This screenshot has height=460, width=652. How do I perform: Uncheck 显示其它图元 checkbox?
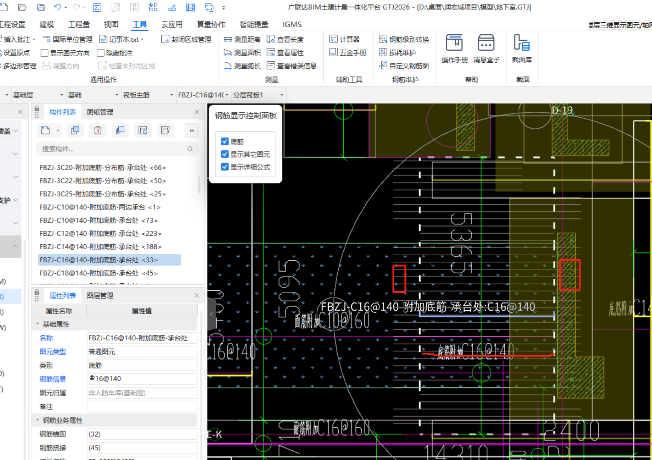(x=225, y=154)
